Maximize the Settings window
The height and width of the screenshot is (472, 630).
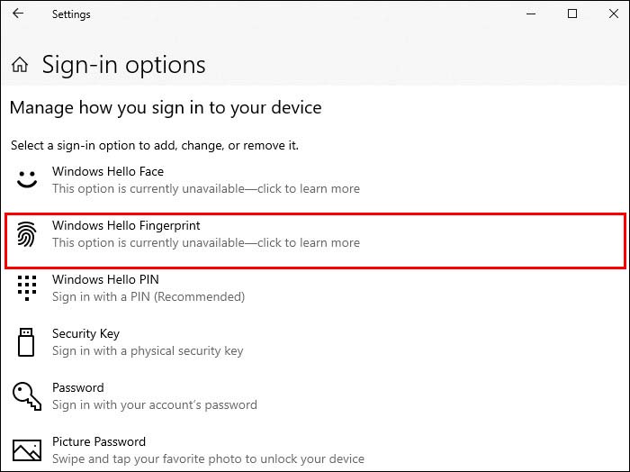tap(572, 14)
